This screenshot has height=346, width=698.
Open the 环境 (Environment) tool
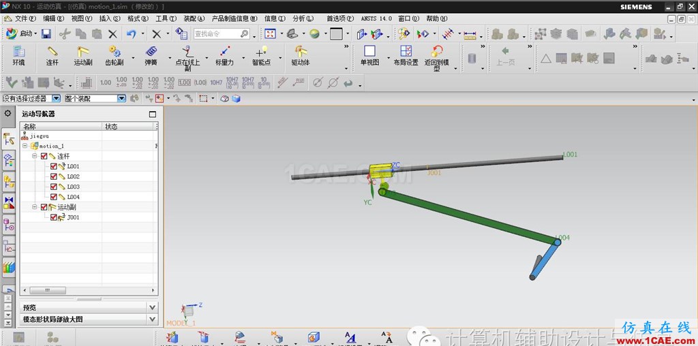click(18, 56)
